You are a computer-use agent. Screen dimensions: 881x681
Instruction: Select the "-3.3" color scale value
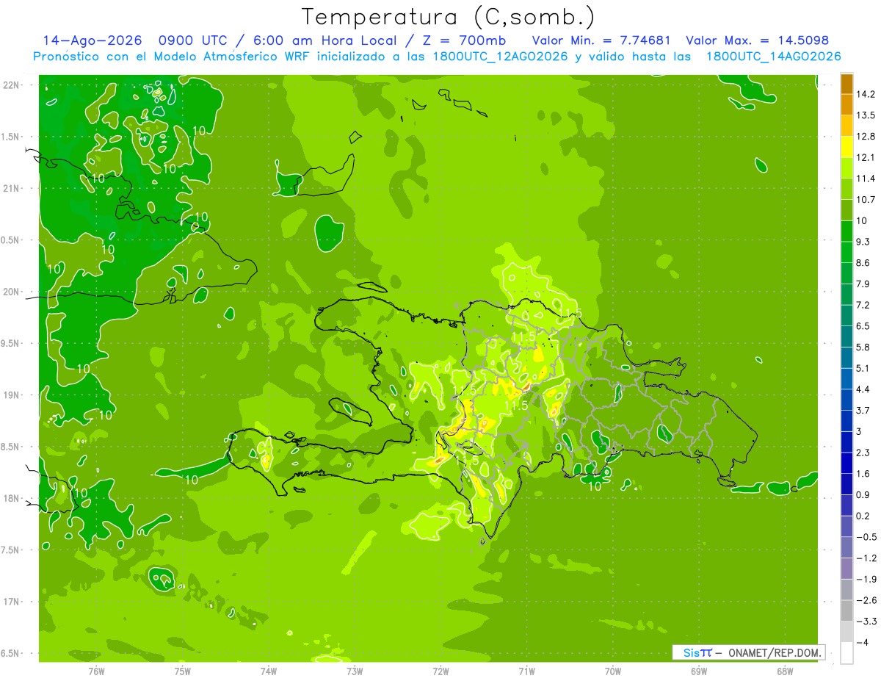pos(866,621)
